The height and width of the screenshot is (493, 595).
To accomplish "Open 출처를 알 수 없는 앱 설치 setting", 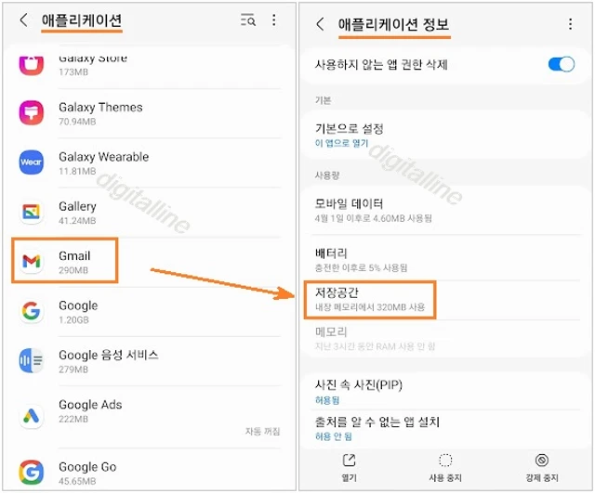I will [x=445, y=428].
